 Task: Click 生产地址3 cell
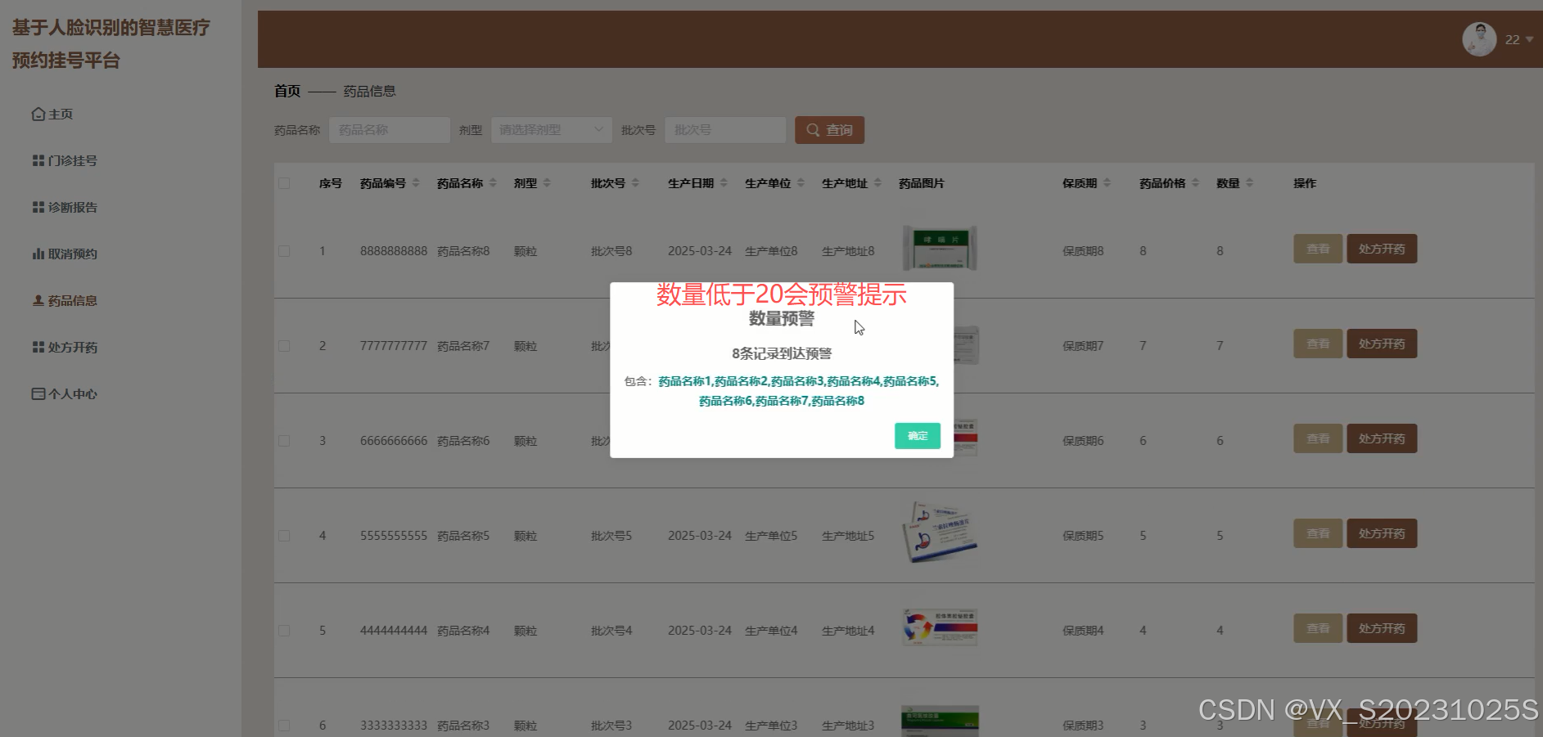pyautogui.click(x=848, y=726)
